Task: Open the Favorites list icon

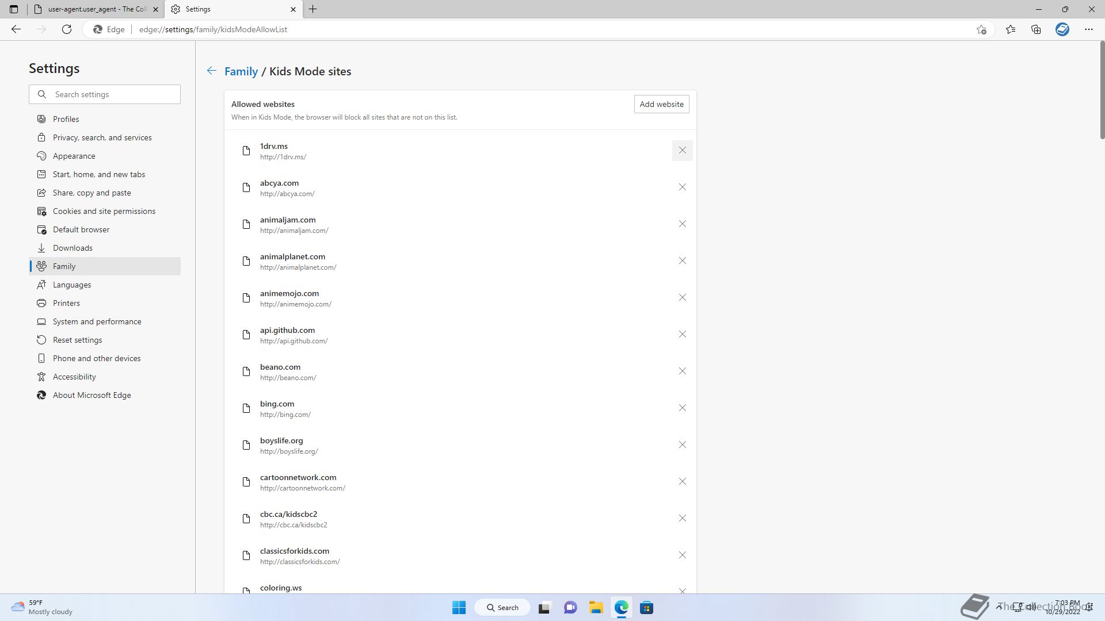Action: pos(1011,29)
